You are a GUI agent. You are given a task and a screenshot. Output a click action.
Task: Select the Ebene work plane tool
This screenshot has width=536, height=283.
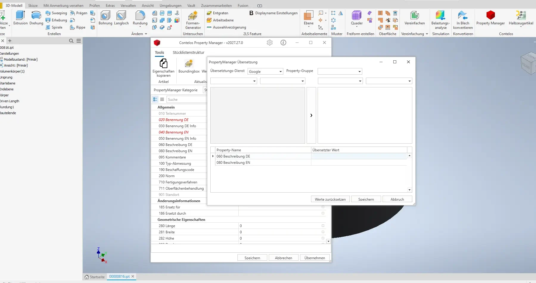pyautogui.click(x=309, y=18)
